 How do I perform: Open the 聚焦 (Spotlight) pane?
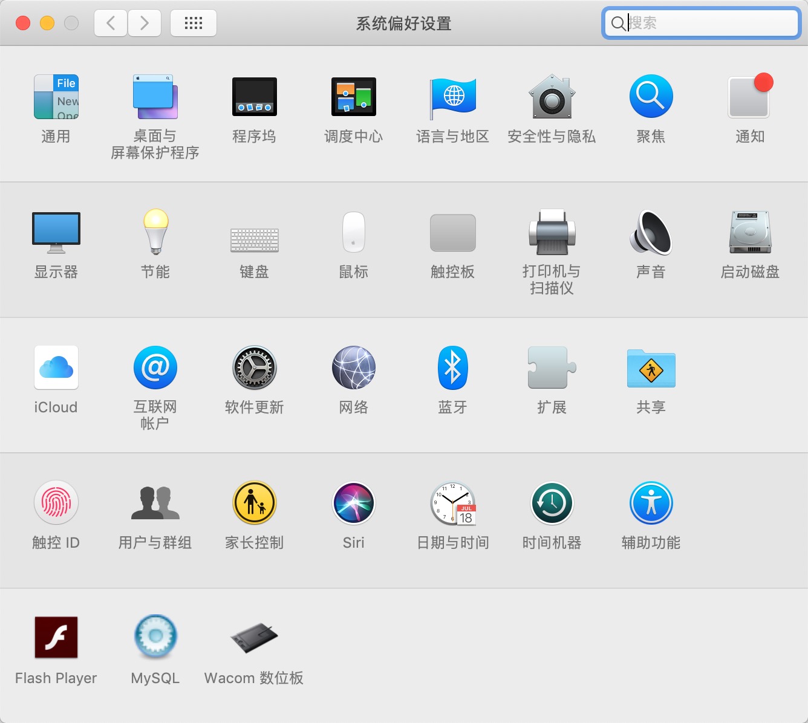[x=651, y=97]
